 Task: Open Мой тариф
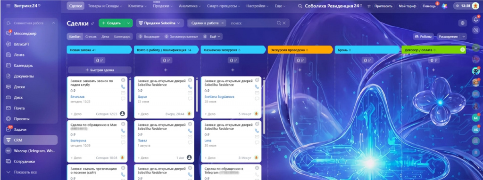pos(407,6)
